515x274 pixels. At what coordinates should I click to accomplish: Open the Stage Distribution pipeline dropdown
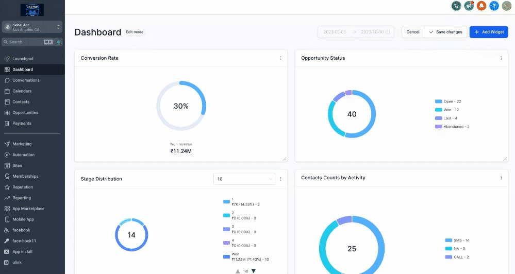245,179
